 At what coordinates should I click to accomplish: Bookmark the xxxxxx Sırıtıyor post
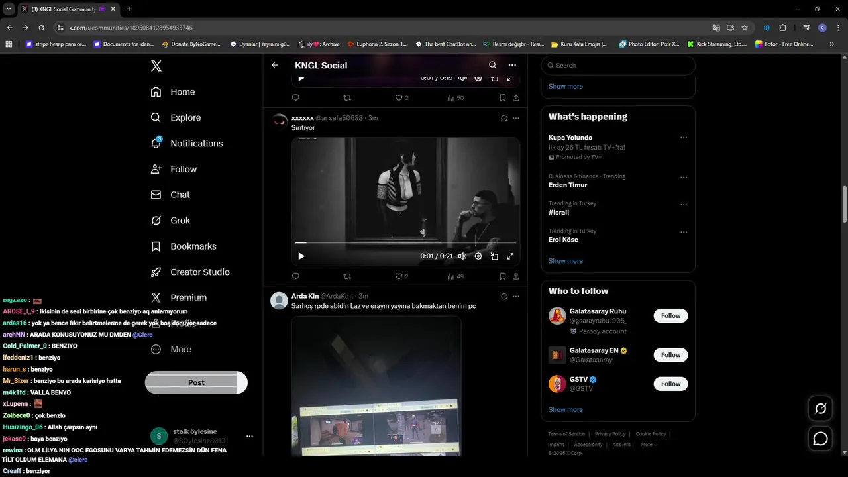503,276
